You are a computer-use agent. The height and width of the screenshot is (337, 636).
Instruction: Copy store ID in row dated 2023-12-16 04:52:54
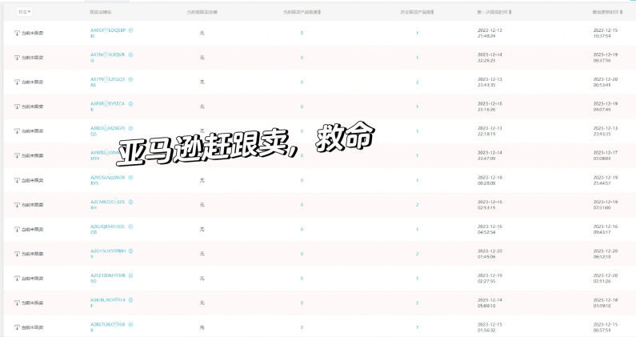coord(130,227)
